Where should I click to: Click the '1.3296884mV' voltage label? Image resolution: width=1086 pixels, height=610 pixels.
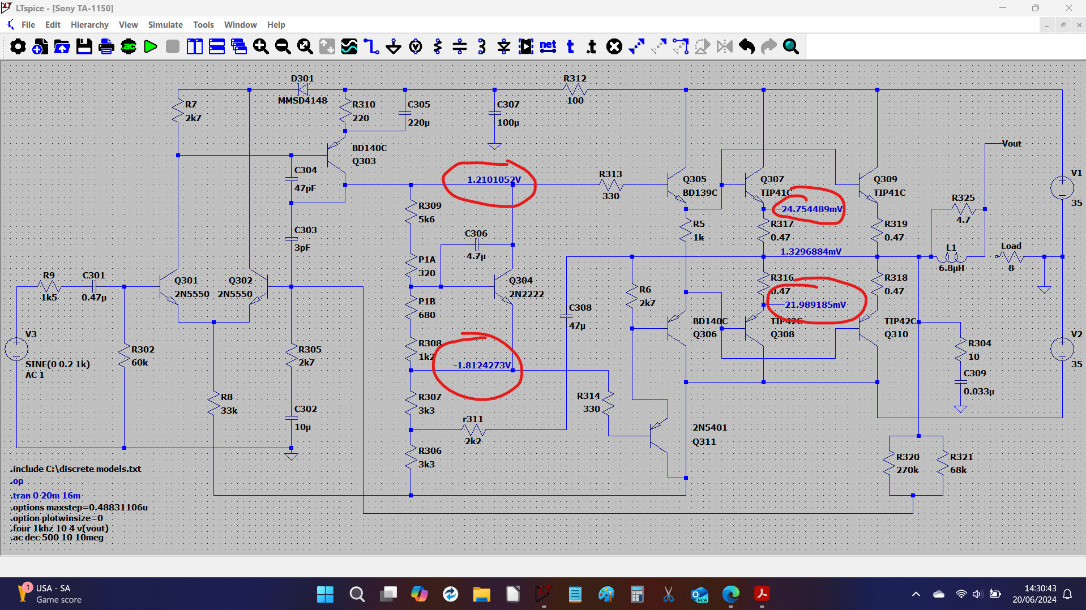pos(811,251)
